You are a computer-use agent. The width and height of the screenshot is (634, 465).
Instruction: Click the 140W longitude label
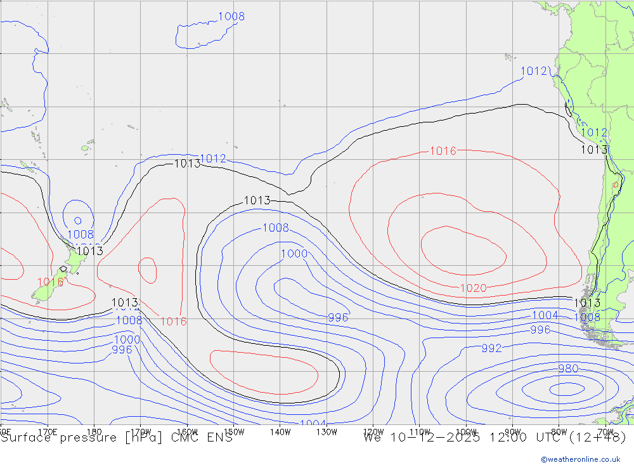280,432
